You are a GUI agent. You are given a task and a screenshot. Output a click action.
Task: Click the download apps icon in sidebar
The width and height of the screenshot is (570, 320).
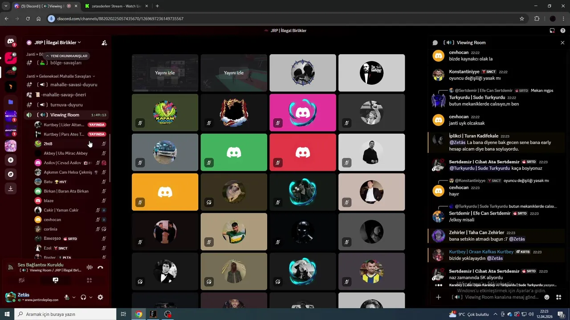click(x=11, y=188)
